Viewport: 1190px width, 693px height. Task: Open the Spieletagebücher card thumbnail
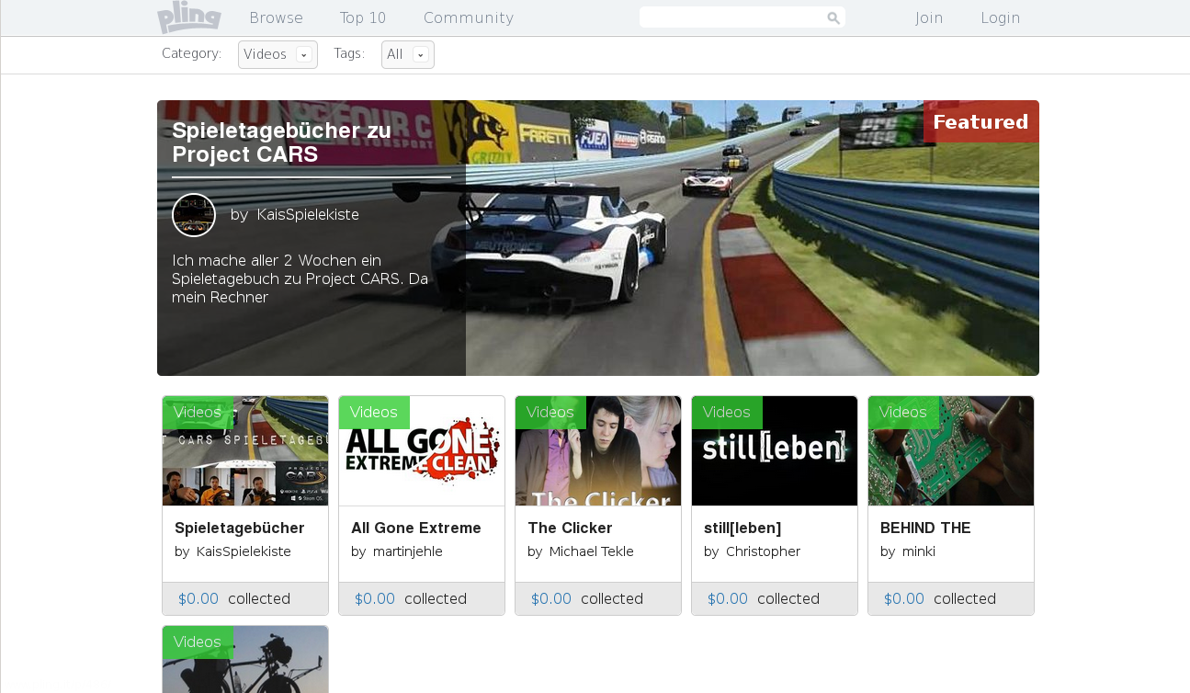pyautogui.click(x=245, y=451)
